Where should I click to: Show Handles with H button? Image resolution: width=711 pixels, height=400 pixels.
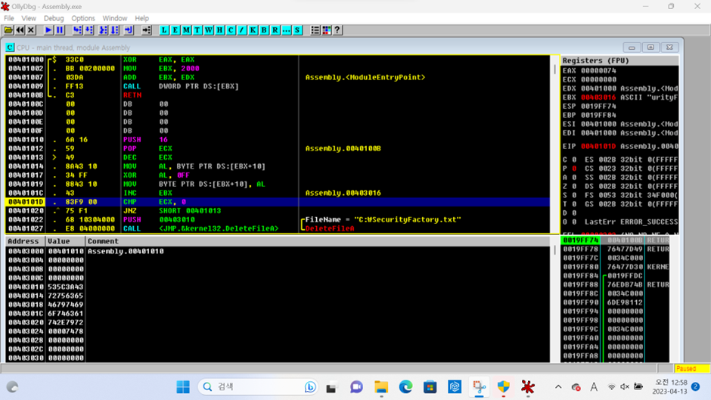[x=219, y=30]
